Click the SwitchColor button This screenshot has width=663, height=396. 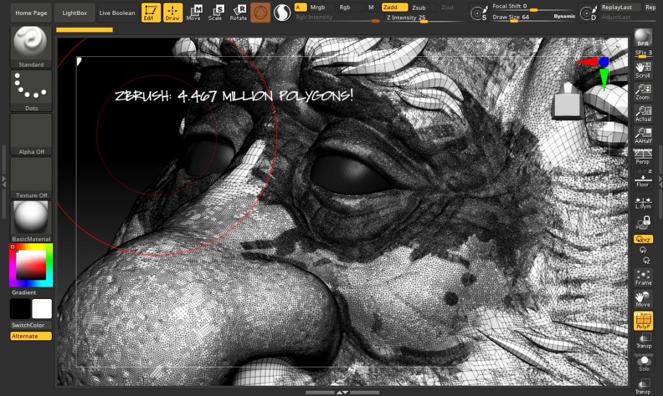coord(31,325)
